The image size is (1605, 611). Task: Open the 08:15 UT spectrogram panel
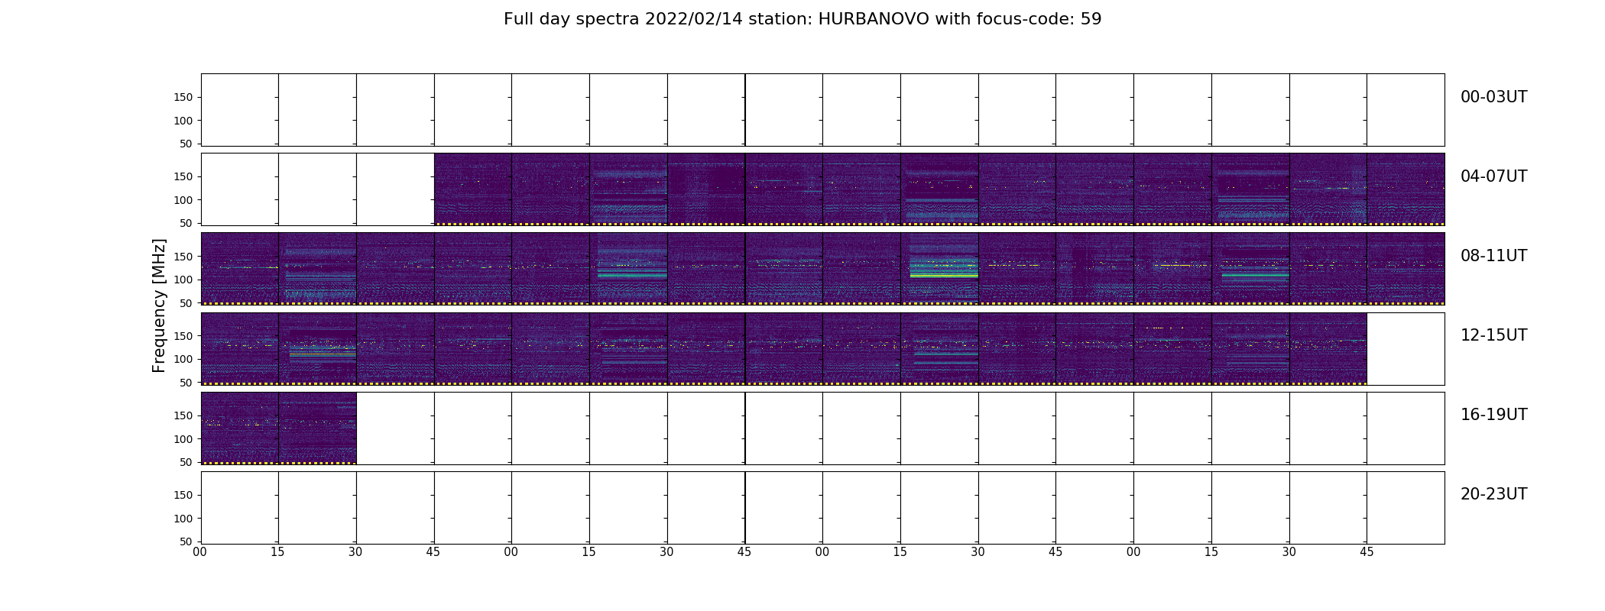tap(317, 269)
